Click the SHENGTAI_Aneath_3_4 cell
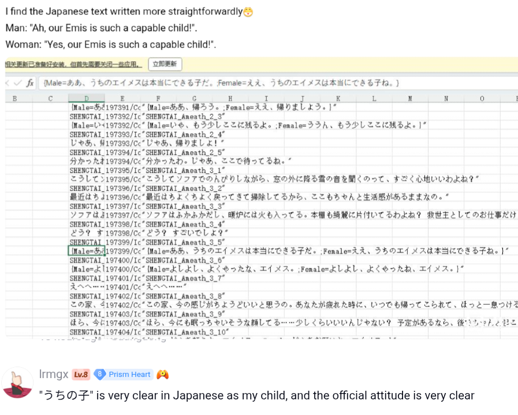Image resolution: width=518 pixels, height=415 pixels. coord(184,224)
